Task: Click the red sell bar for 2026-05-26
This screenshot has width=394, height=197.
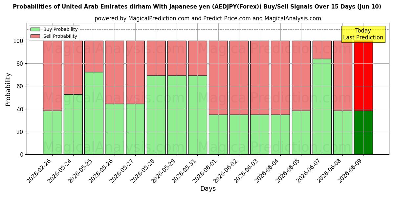Action: [x=115, y=73]
